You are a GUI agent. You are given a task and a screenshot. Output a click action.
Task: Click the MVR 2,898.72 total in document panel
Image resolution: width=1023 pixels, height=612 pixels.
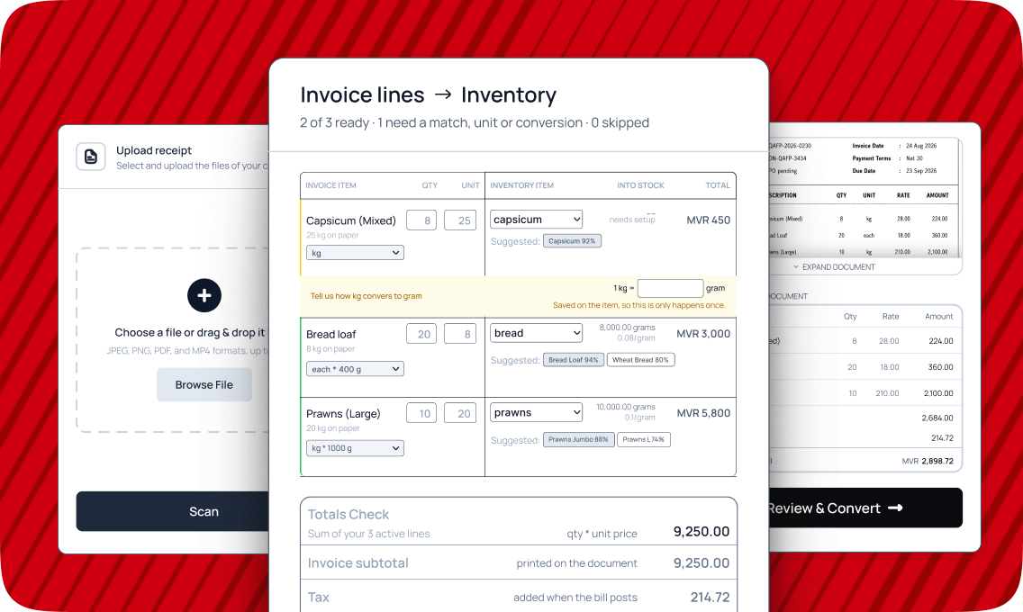928,461
